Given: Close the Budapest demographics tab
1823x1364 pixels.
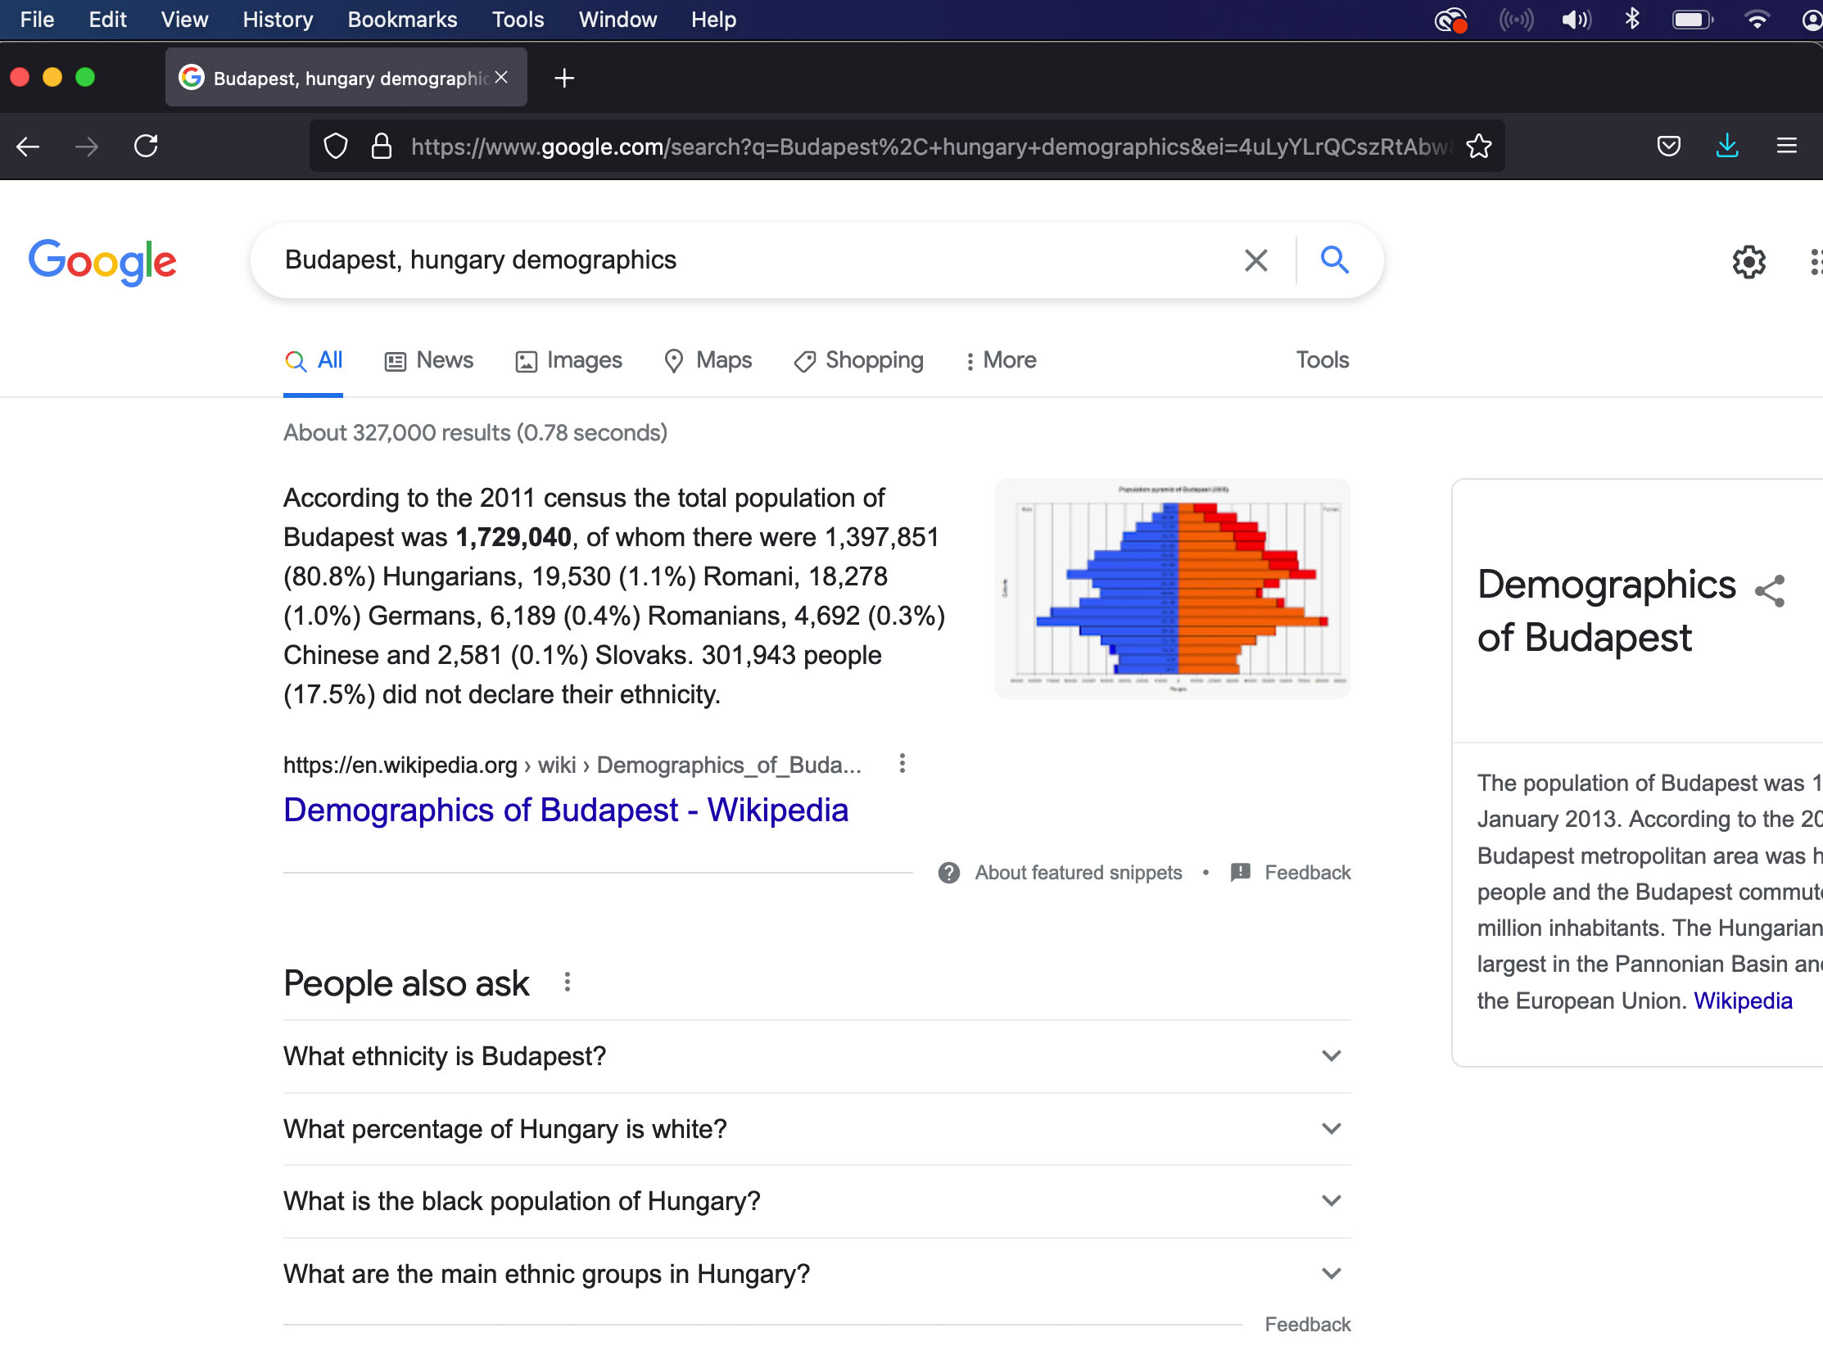Looking at the screenshot, I should click(501, 78).
